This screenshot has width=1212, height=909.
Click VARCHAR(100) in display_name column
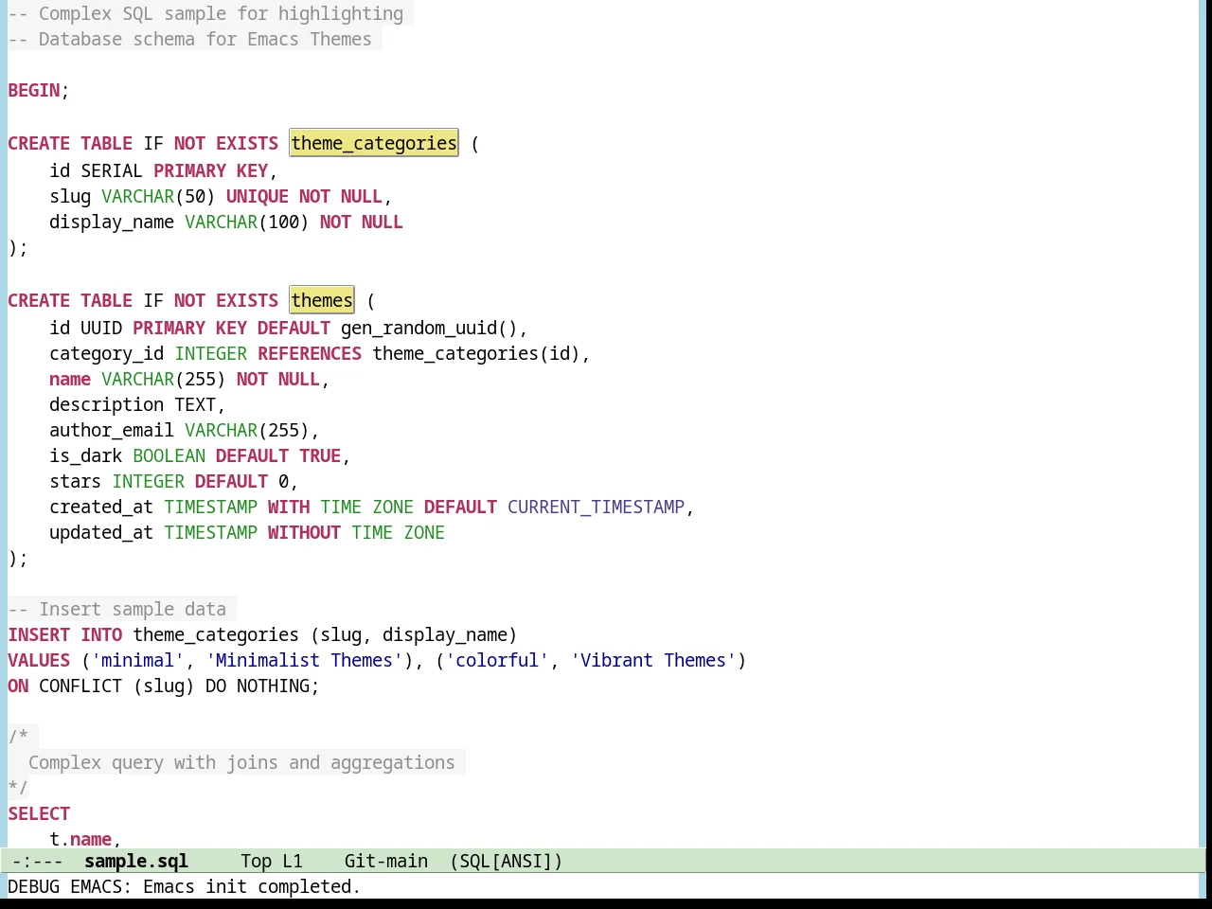246,222
